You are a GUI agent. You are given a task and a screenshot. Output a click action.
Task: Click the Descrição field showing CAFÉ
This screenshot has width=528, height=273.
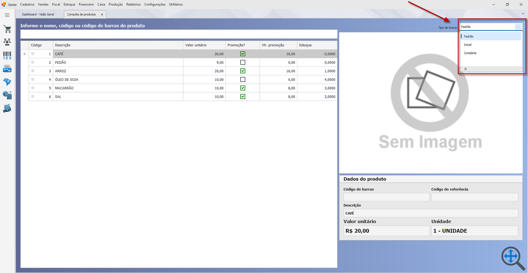click(431, 213)
